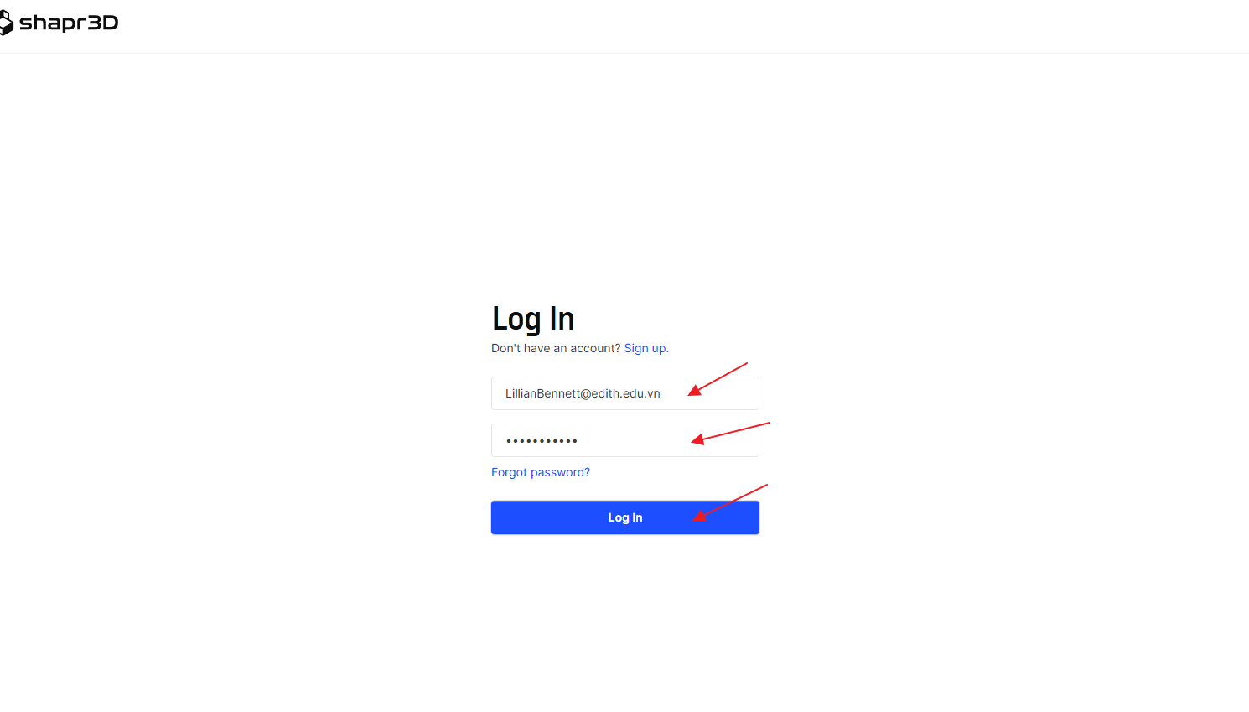Focus the email address input field
Image resolution: width=1249 pixels, height=712 pixels.
(x=625, y=393)
